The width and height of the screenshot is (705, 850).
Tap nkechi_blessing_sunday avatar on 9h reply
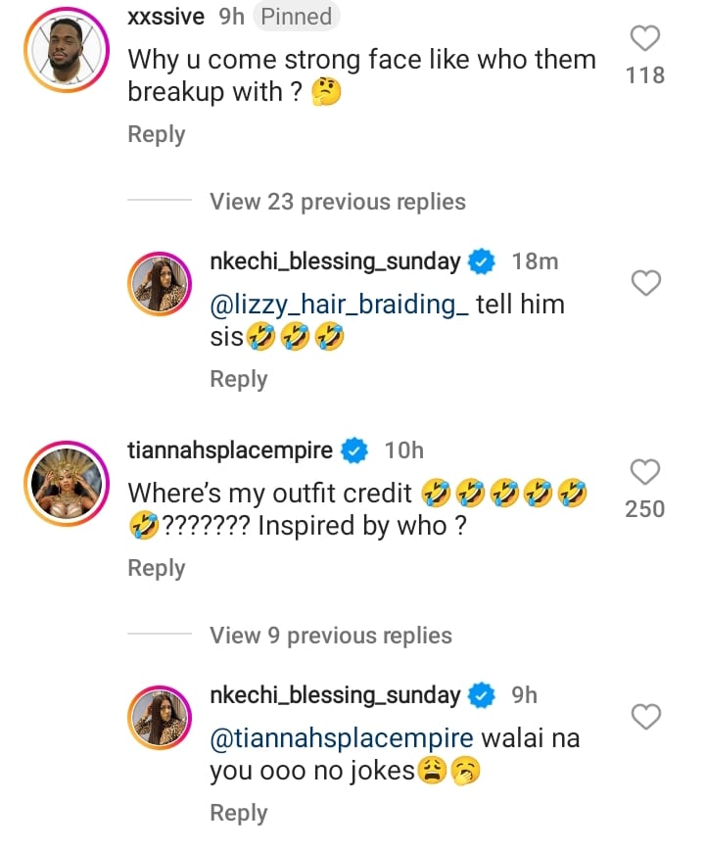pos(161,720)
